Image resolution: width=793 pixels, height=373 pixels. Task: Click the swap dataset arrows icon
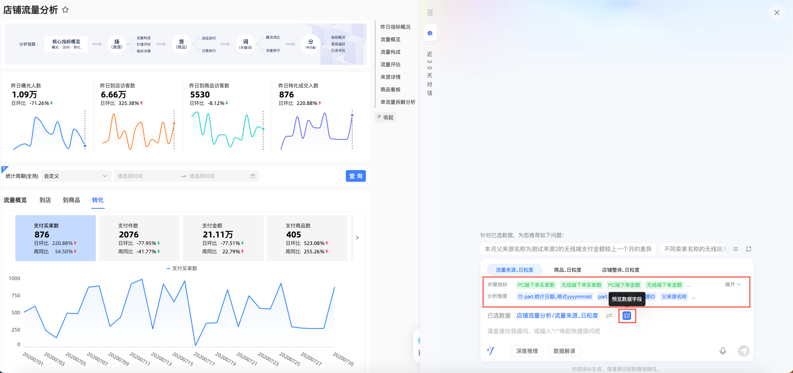pyautogui.click(x=609, y=316)
